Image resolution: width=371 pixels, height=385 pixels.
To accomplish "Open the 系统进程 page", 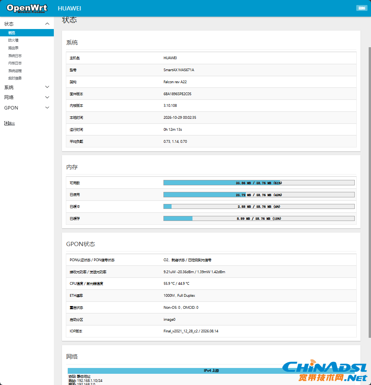I will tap(15, 71).
